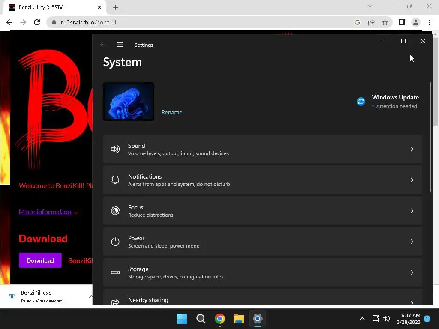The width and height of the screenshot is (439, 329).
Task: Go forward in the Chrome browser
Action: click(23, 22)
